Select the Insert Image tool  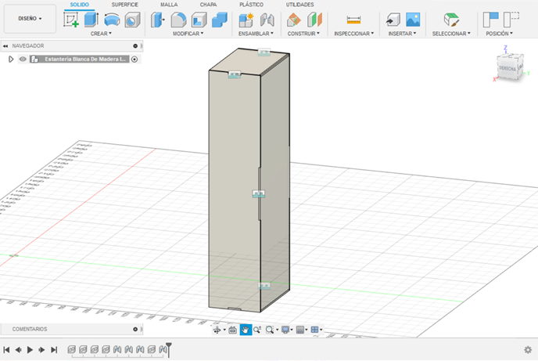tap(413, 20)
